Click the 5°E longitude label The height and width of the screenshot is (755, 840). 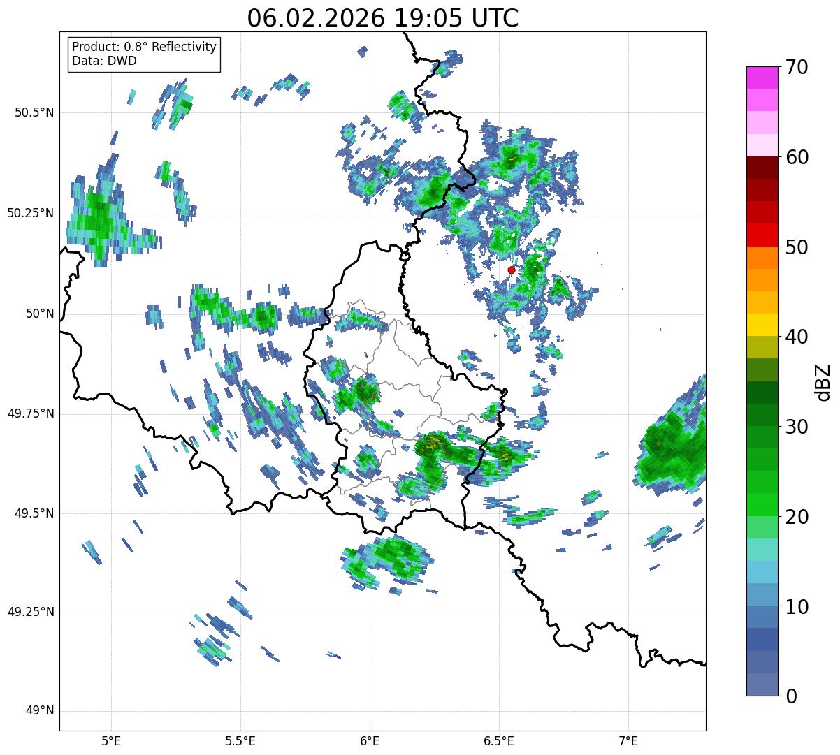[111, 740]
